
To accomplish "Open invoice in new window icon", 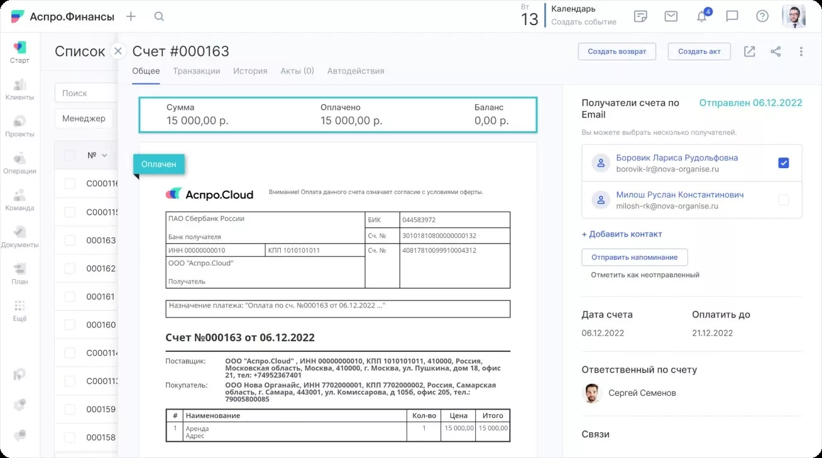I will click(749, 51).
